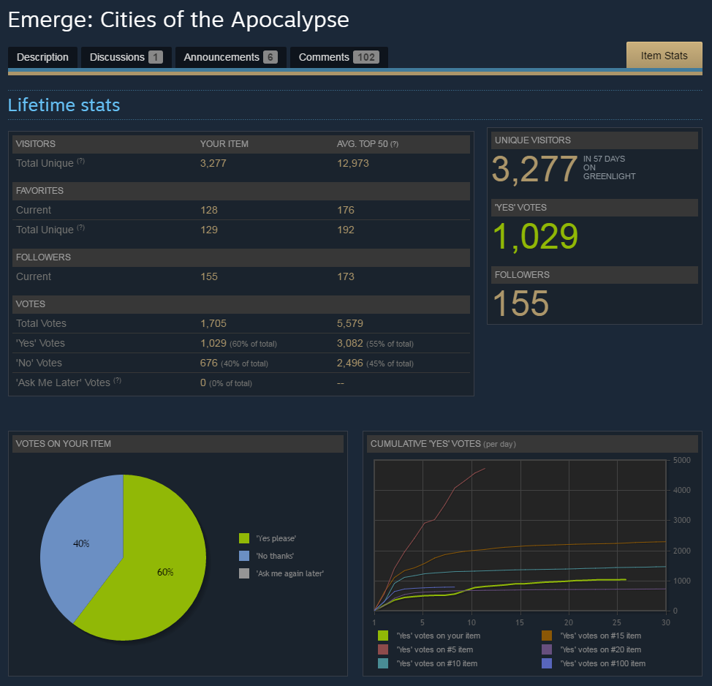Click the 1,705 total votes value
Image resolution: width=712 pixels, height=686 pixels.
[213, 323]
